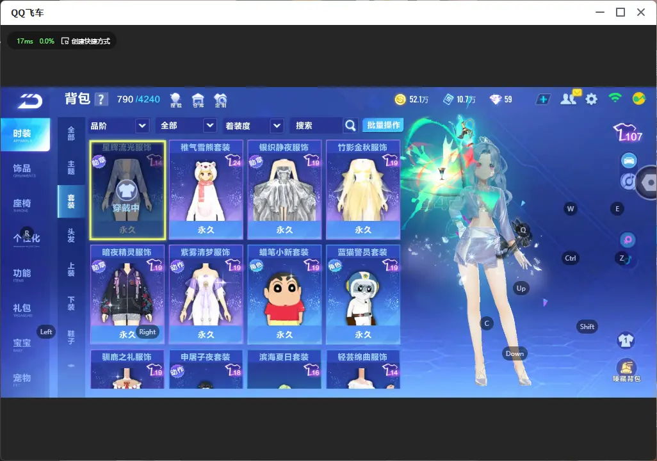The height and width of the screenshot is (461, 657).
Task: Select the 主题 sub-category tab
Action: click(x=71, y=167)
